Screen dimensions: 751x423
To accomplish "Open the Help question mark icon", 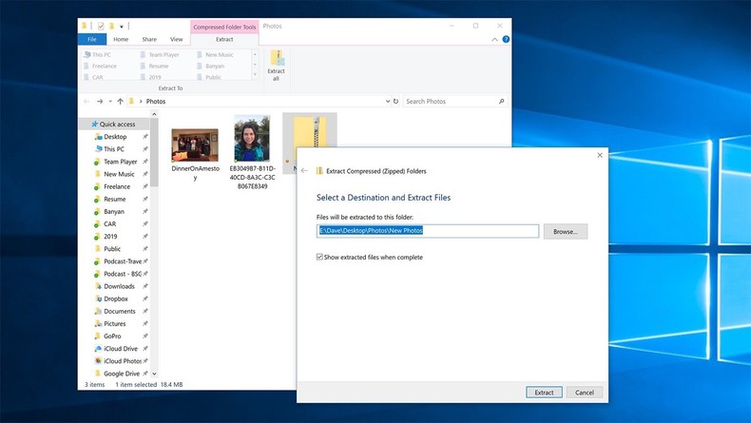I will point(506,40).
